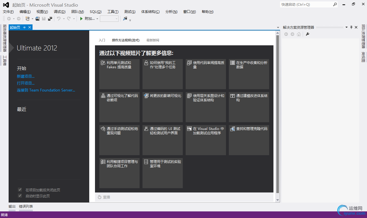The height and width of the screenshot is (218, 367).
Task: Open video 如何使用"我的工作"处理多个任务
Action: tap(163, 74)
